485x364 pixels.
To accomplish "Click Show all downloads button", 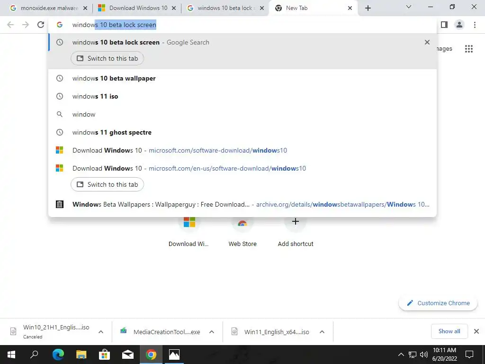I will click(x=449, y=331).
